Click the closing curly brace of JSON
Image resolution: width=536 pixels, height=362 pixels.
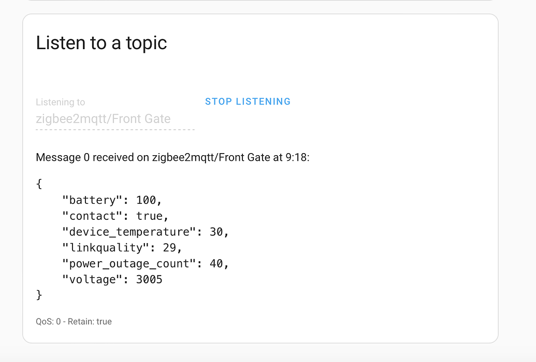(x=39, y=295)
